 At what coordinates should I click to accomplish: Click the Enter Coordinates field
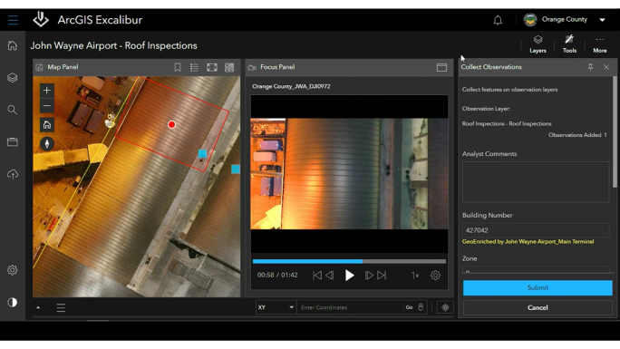[350, 307]
